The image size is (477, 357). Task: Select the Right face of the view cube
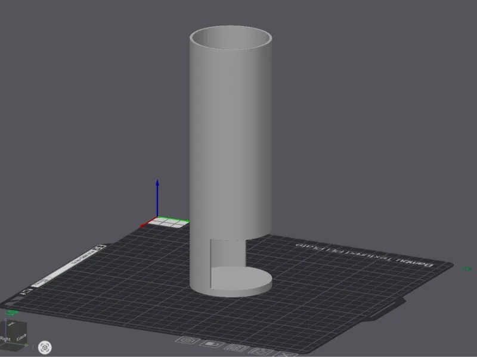pos(5,339)
